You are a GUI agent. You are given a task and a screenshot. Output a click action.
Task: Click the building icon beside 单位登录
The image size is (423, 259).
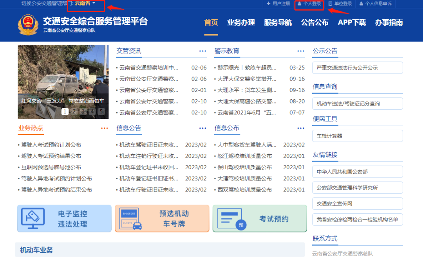(330, 4)
